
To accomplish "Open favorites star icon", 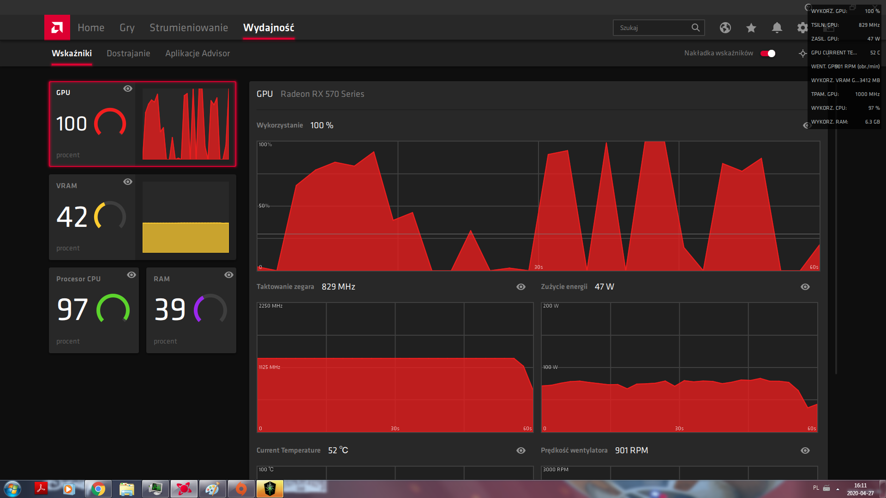I will pyautogui.click(x=751, y=28).
